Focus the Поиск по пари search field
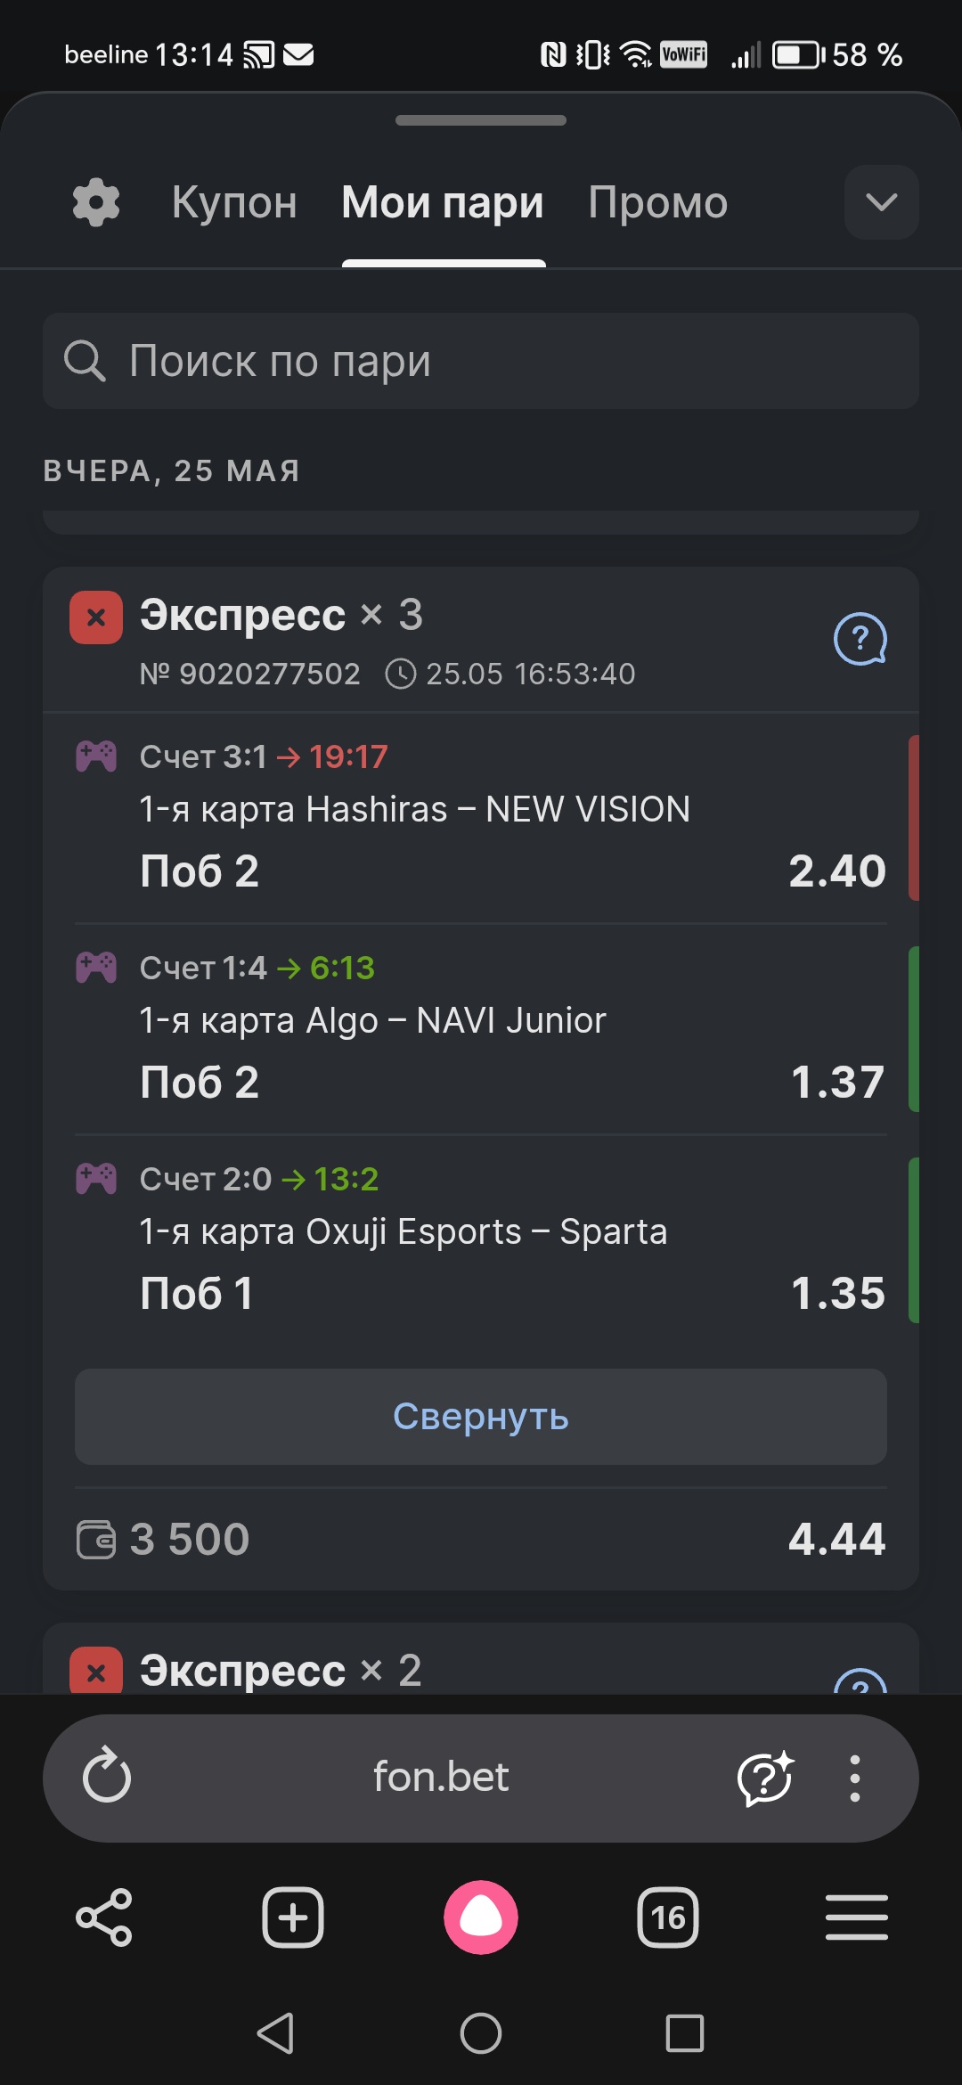 coord(481,361)
